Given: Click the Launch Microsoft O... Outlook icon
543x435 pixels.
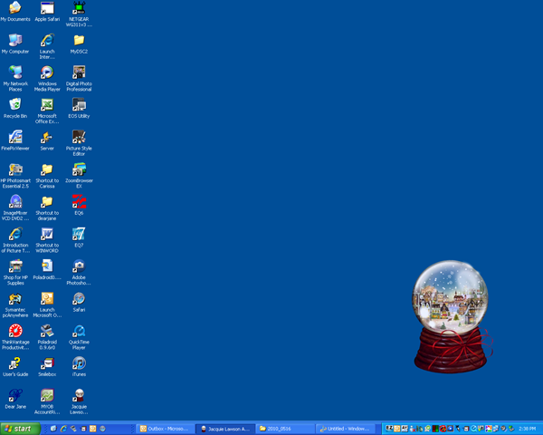Looking at the screenshot, I should pos(47,304).
